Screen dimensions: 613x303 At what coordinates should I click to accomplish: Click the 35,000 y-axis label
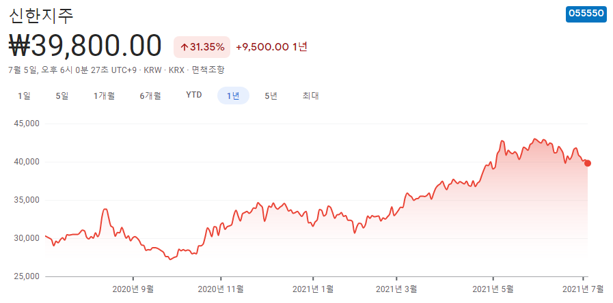(27, 200)
